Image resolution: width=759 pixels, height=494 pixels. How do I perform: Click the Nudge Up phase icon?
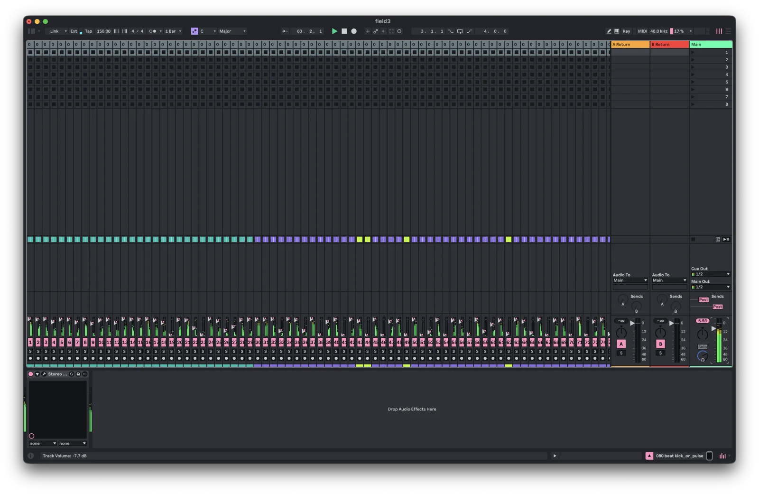tap(124, 31)
